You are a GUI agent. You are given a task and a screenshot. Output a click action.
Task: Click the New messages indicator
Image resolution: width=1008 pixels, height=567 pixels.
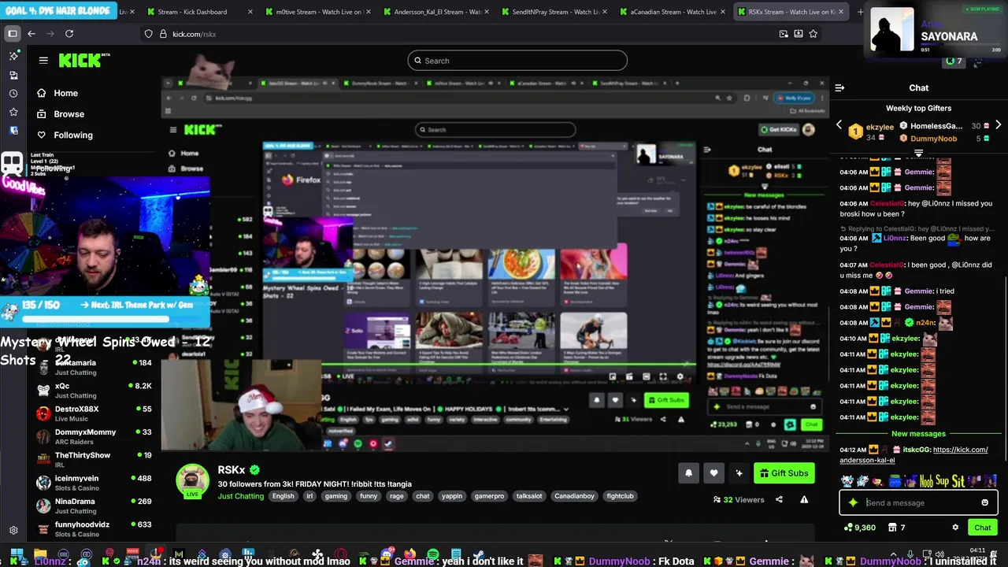(x=918, y=434)
